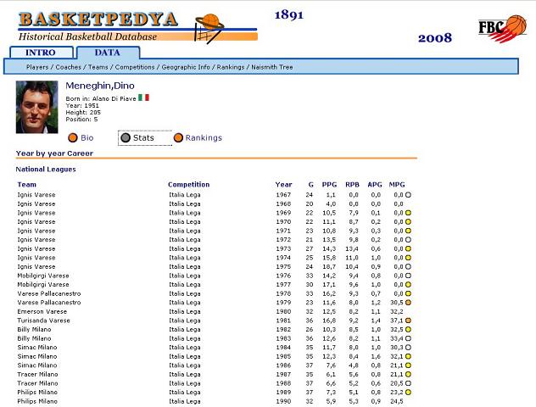Select the Stats radio option
The height and width of the screenshot is (407, 536).
pyautogui.click(x=126, y=137)
